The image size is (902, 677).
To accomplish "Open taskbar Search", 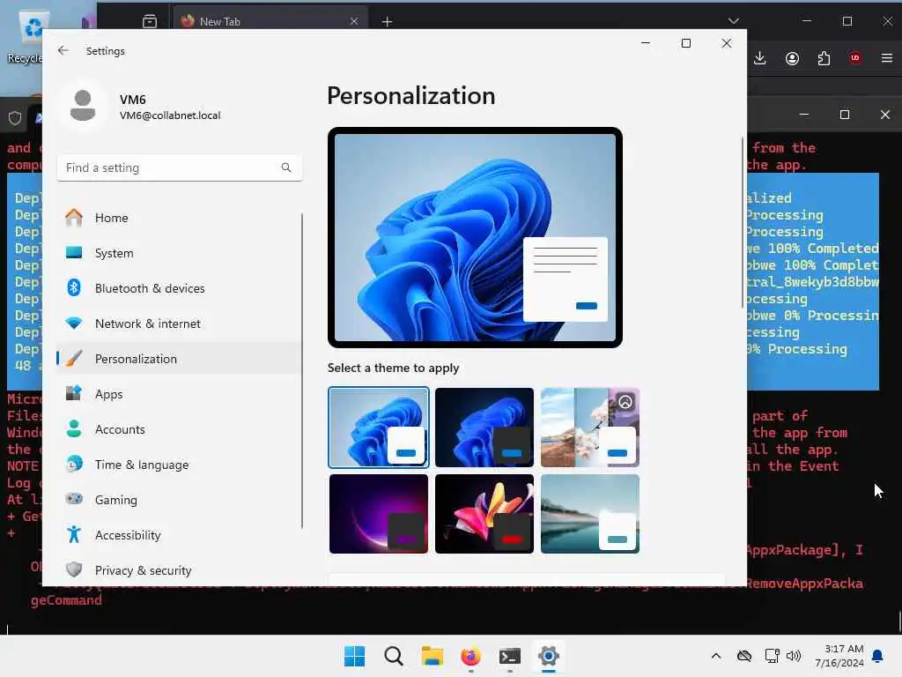I will (x=394, y=656).
